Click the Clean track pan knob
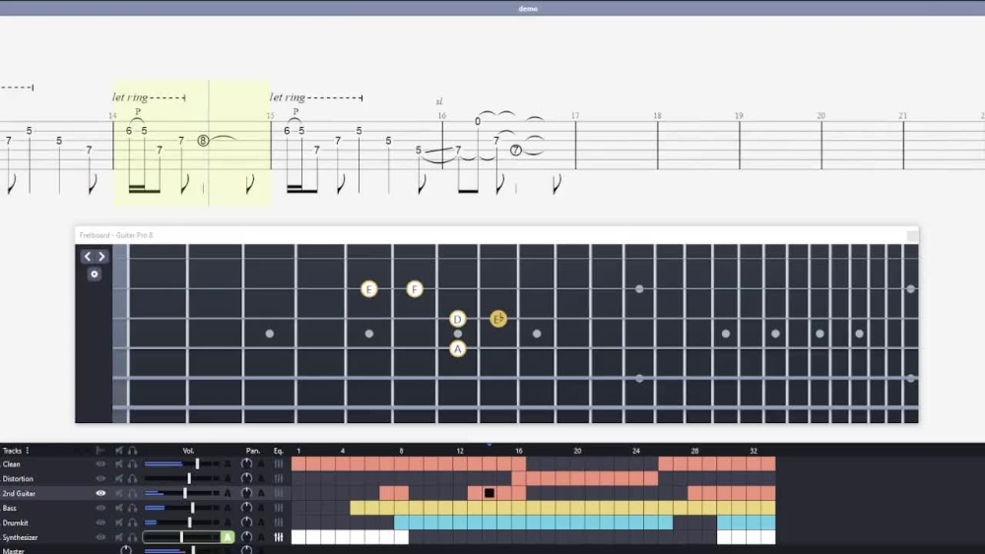 click(246, 464)
